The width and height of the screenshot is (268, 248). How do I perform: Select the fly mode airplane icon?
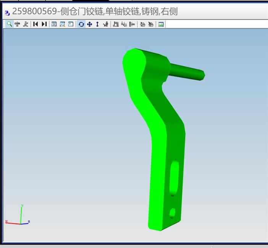(17, 24)
